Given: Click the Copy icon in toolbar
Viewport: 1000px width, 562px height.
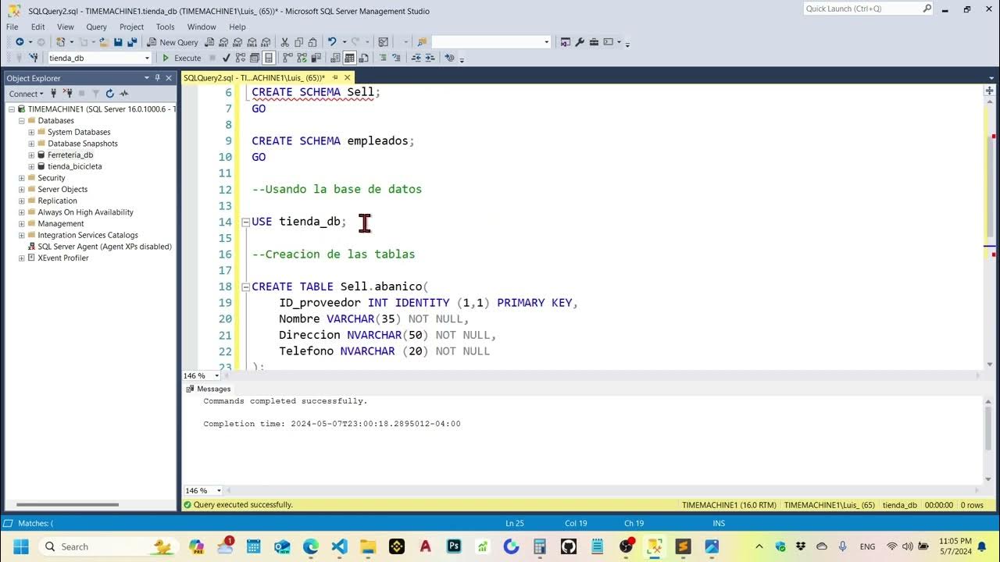Looking at the screenshot, I should click(x=299, y=42).
